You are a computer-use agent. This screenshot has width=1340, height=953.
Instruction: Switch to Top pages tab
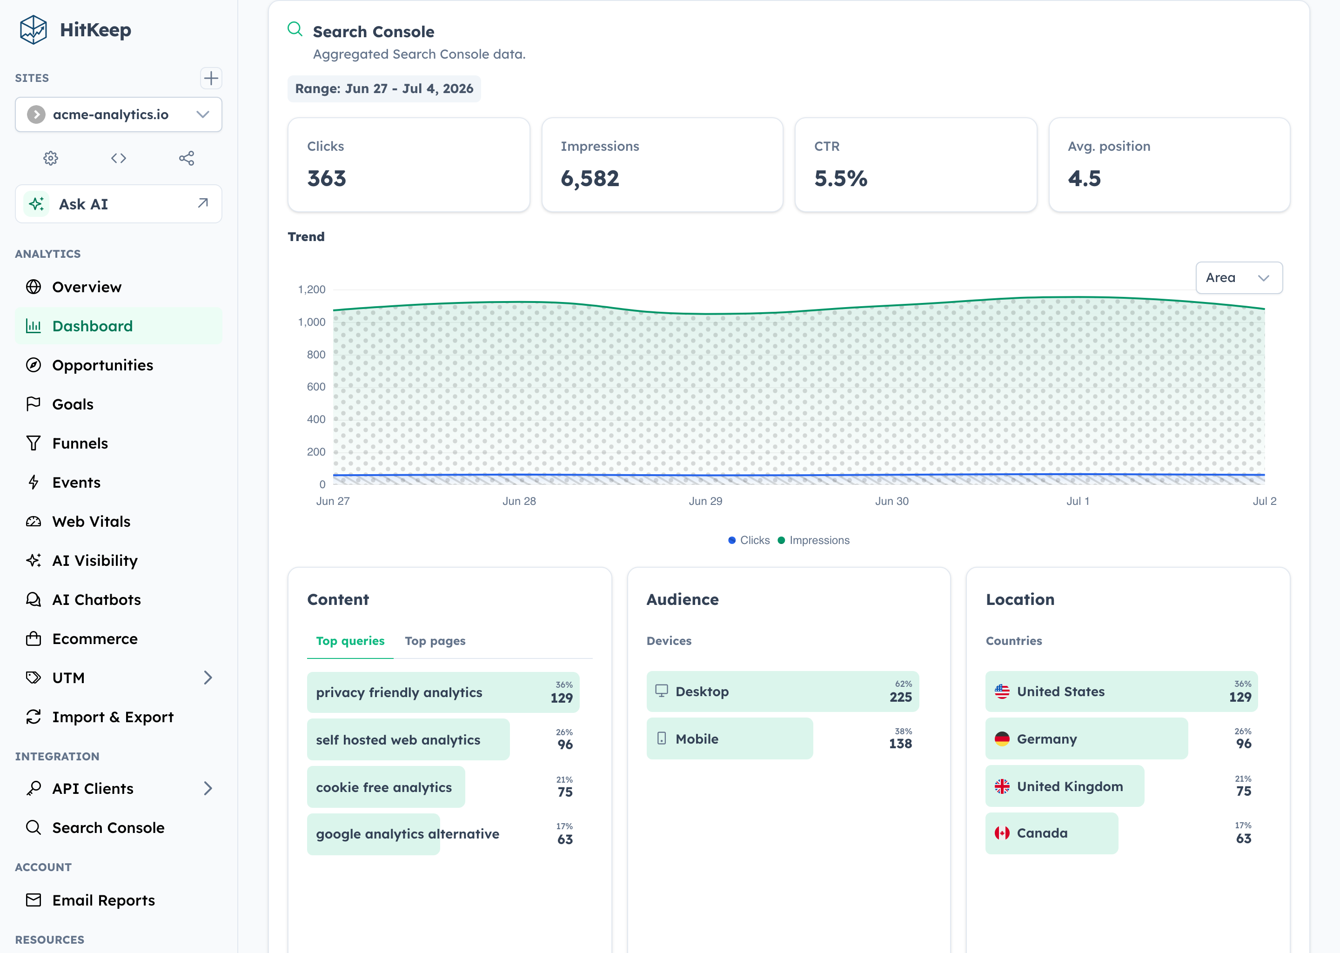pos(435,641)
